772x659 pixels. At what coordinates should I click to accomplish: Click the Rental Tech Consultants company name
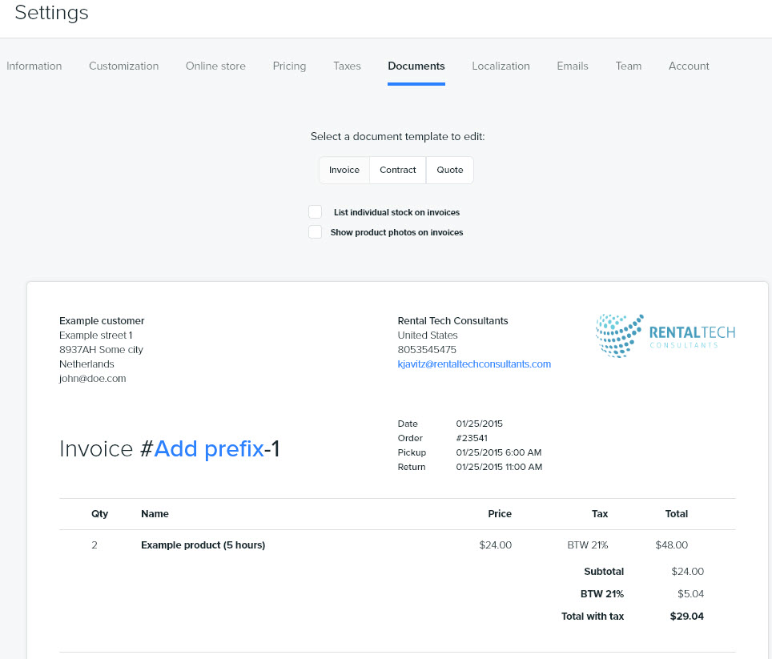453,321
